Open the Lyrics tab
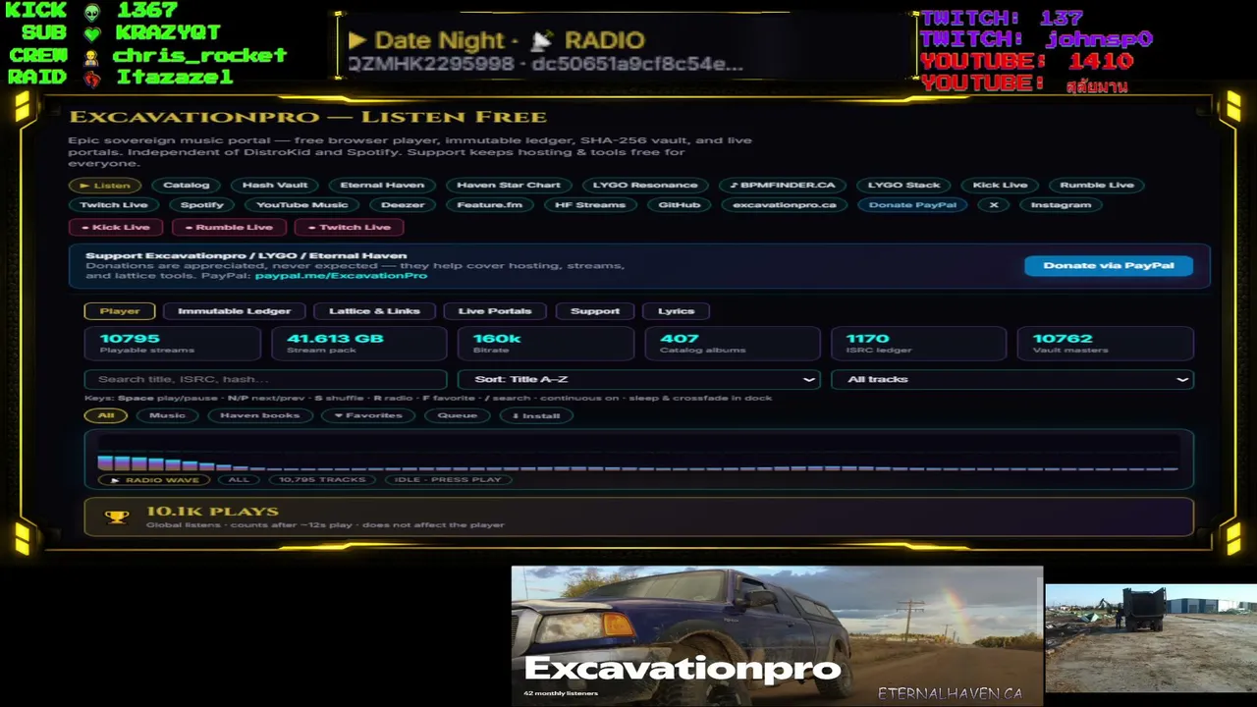The height and width of the screenshot is (707, 1257). [676, 311]
